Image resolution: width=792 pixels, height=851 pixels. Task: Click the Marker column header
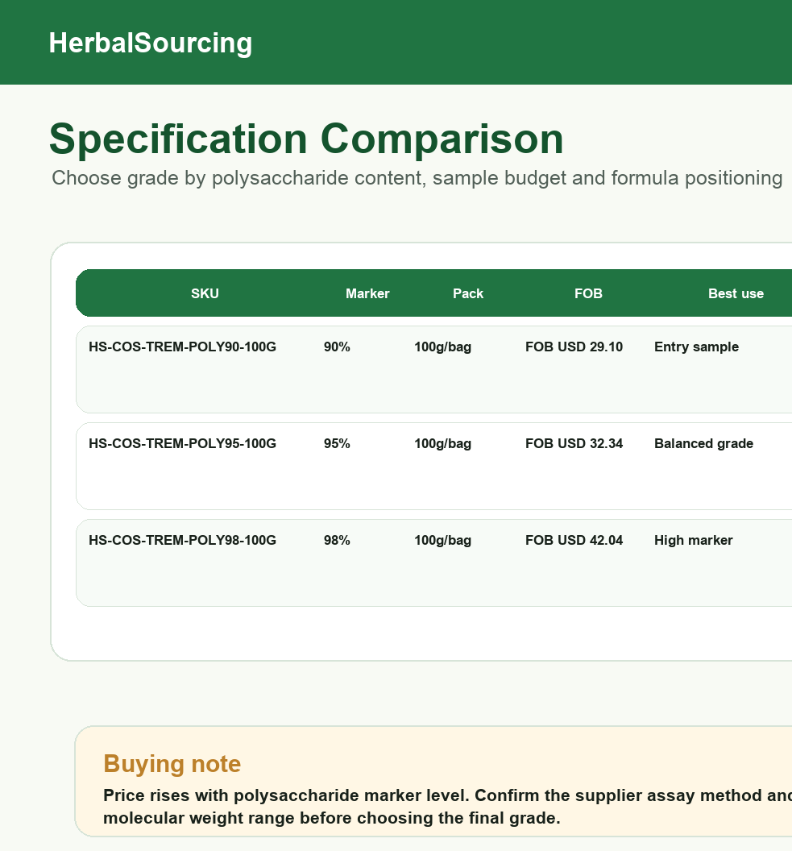tap(367, 293)
